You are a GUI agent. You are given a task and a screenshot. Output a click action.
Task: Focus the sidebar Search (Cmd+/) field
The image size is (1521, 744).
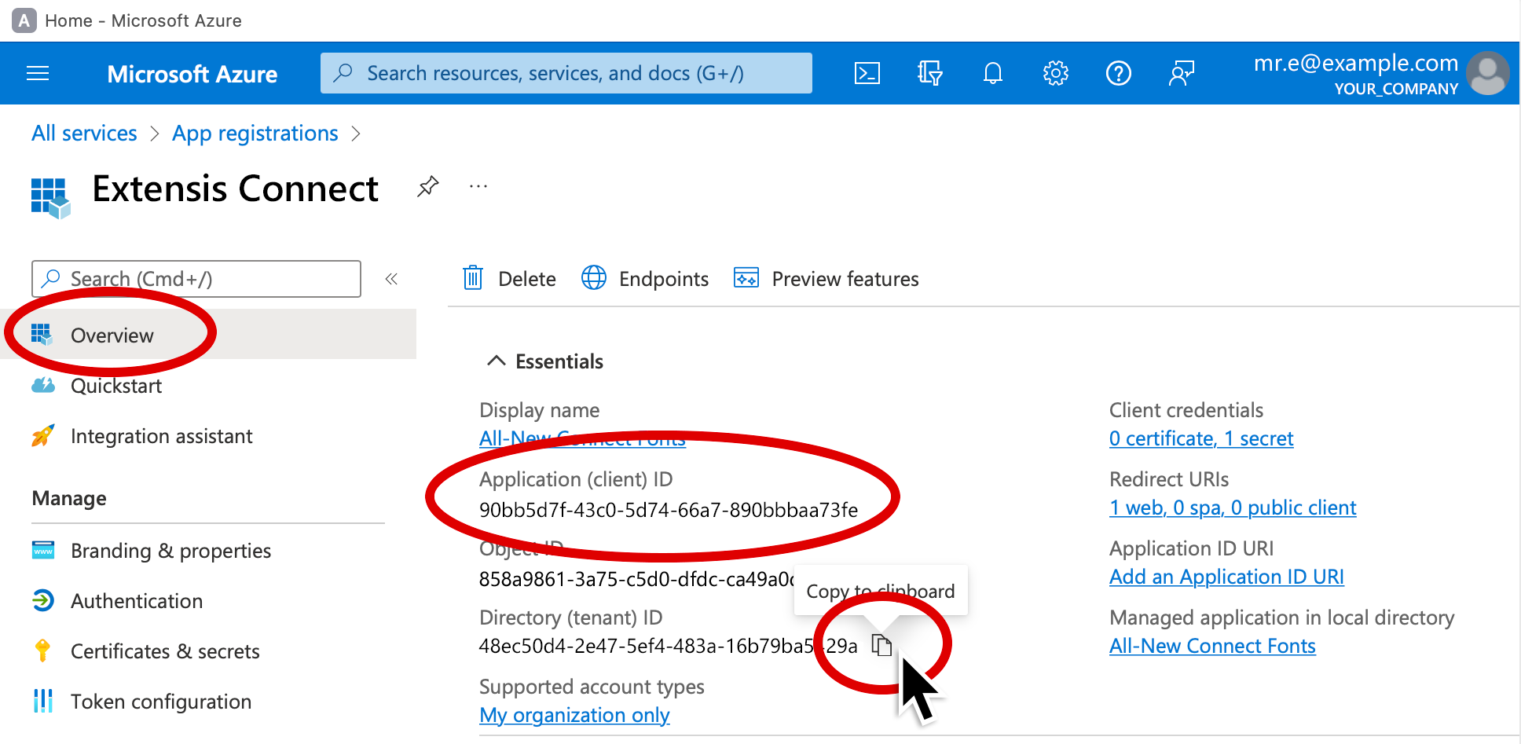[196, 279]
